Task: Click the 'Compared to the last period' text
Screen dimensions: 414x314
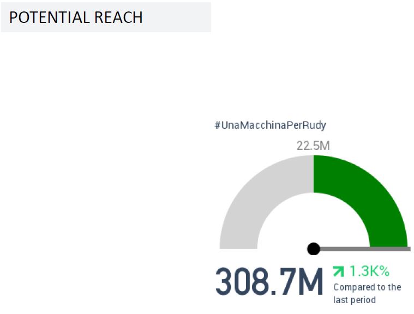Action: 367,293
